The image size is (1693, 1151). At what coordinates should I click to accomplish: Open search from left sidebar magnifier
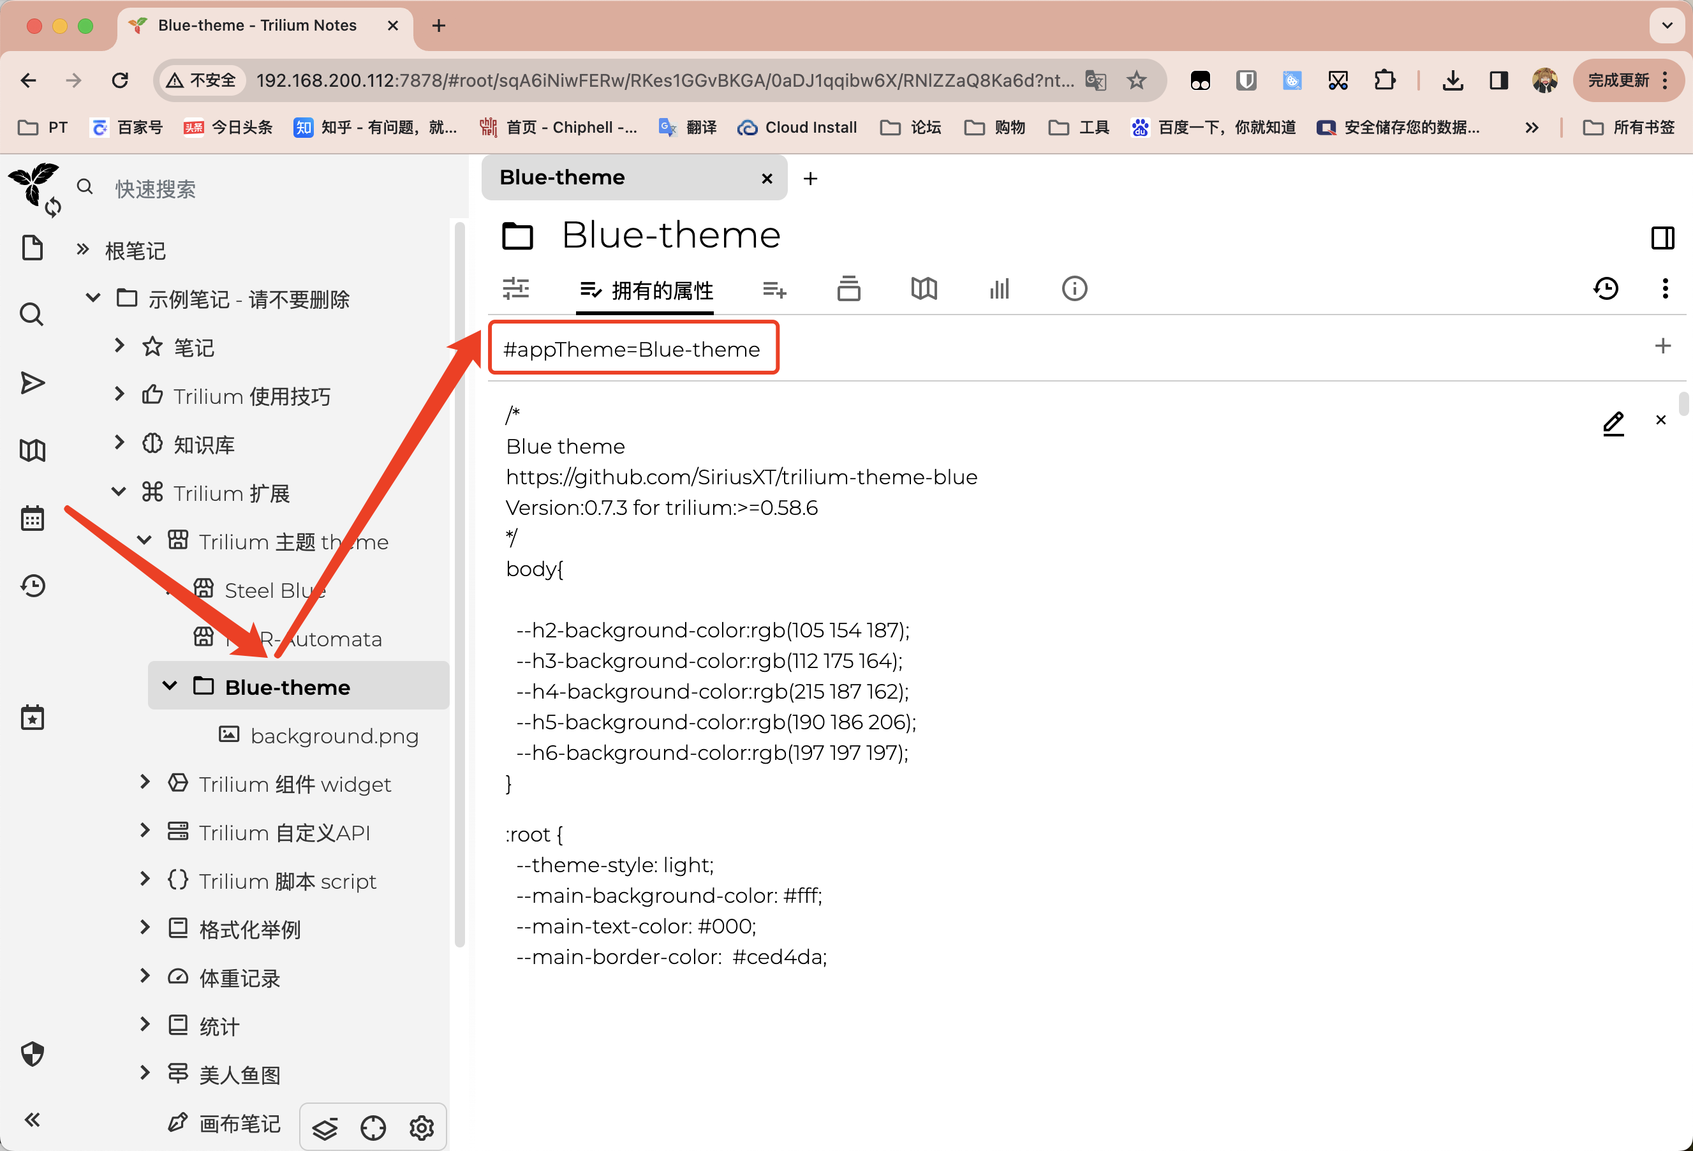tap(31, 315)
